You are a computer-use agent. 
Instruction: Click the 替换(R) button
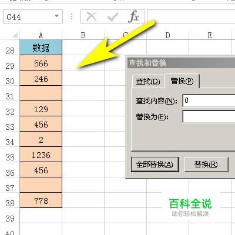(x=206, y=164)
